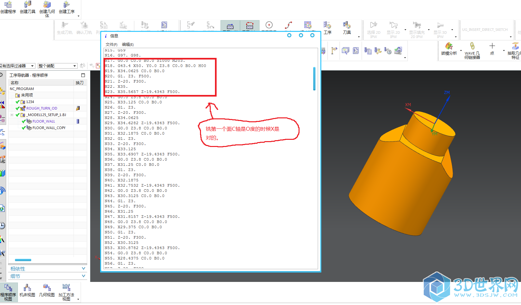Click the Tool Change (换刀) column header
The width and height of the screenshot is (521, 305).
coord(80,83)
